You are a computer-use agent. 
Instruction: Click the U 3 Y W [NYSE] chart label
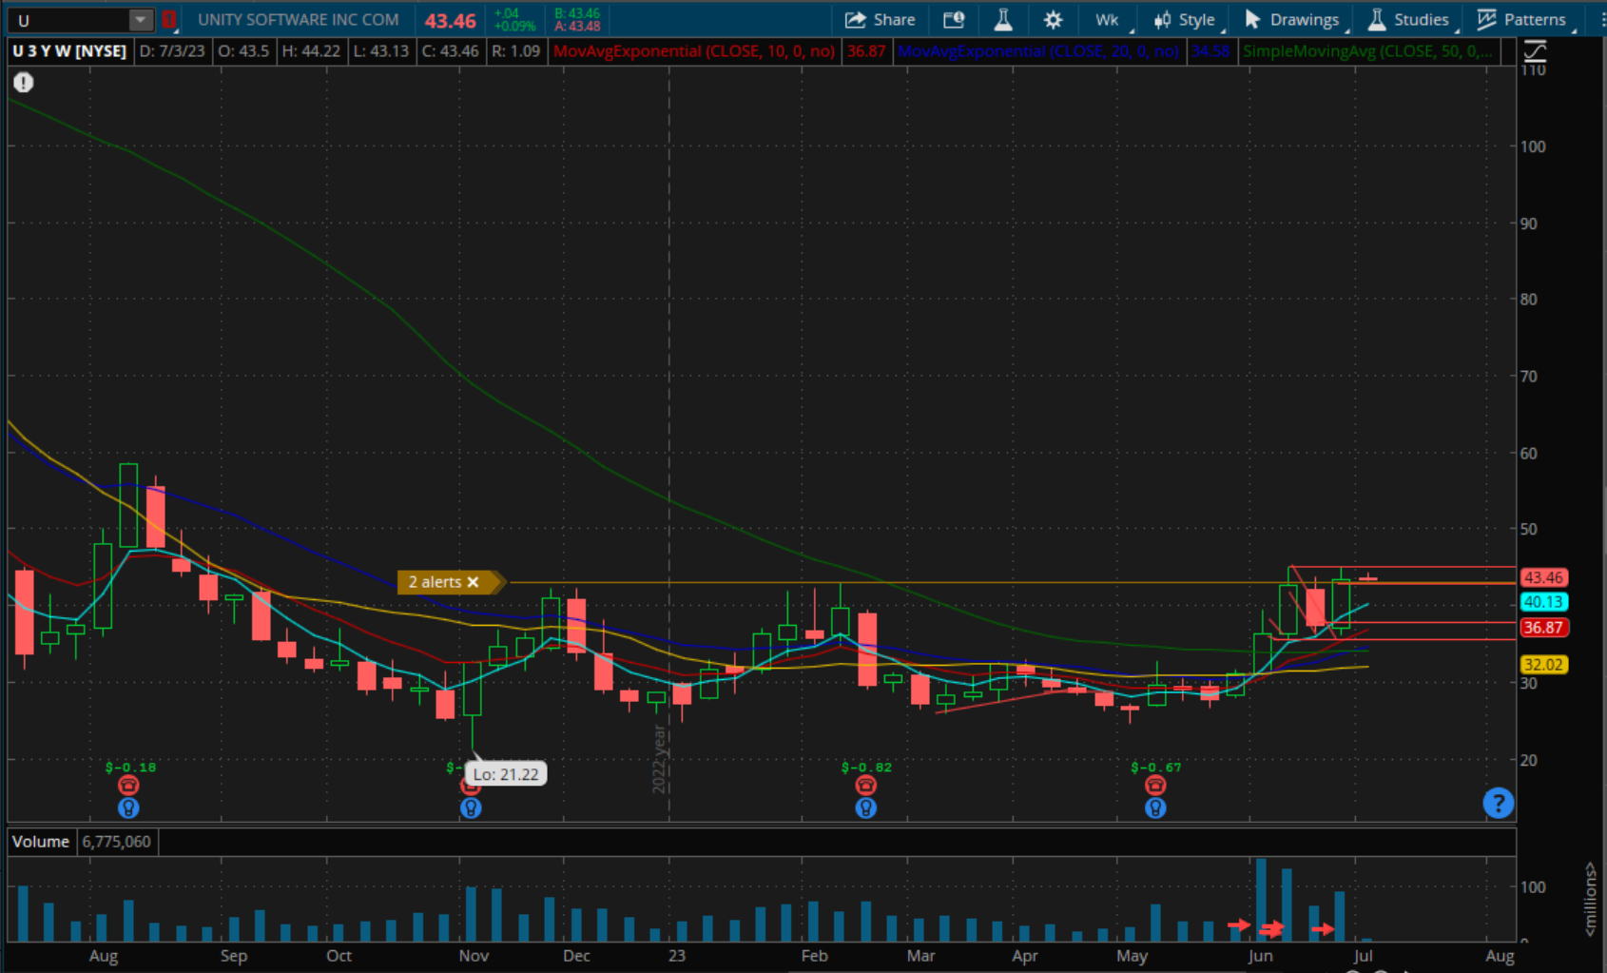point(69,50)
